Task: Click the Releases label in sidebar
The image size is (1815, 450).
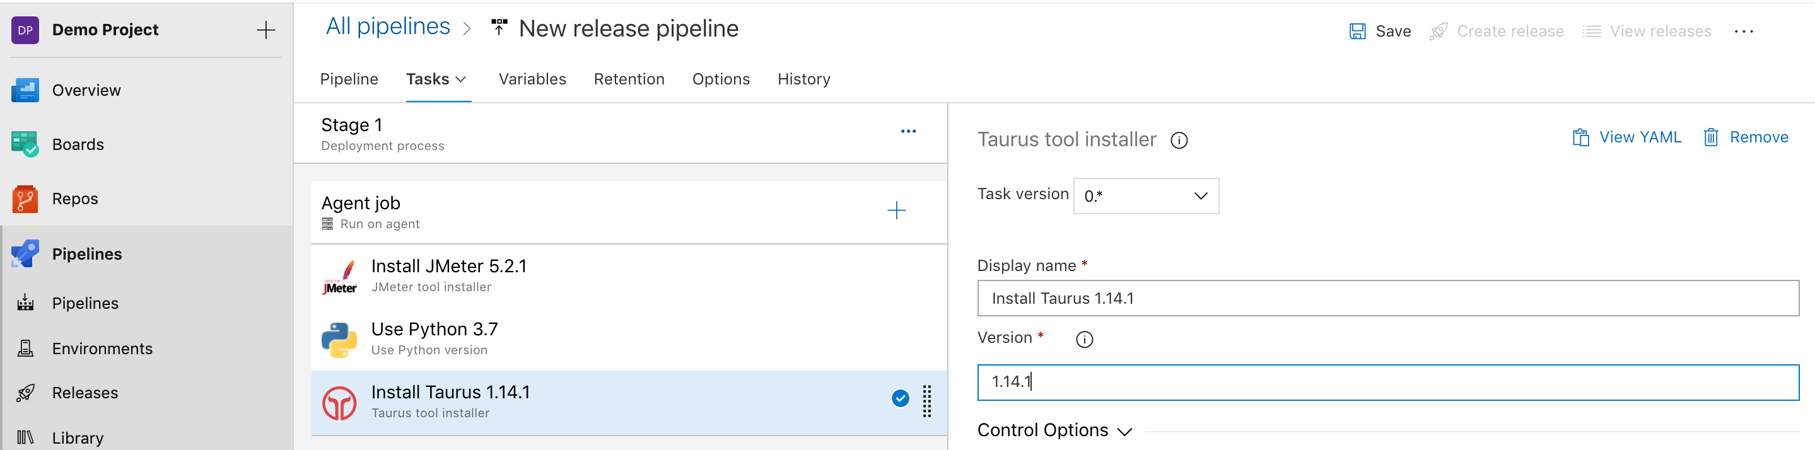Action: 85,393
